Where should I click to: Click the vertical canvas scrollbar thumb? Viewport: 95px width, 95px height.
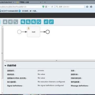(2, 53)
